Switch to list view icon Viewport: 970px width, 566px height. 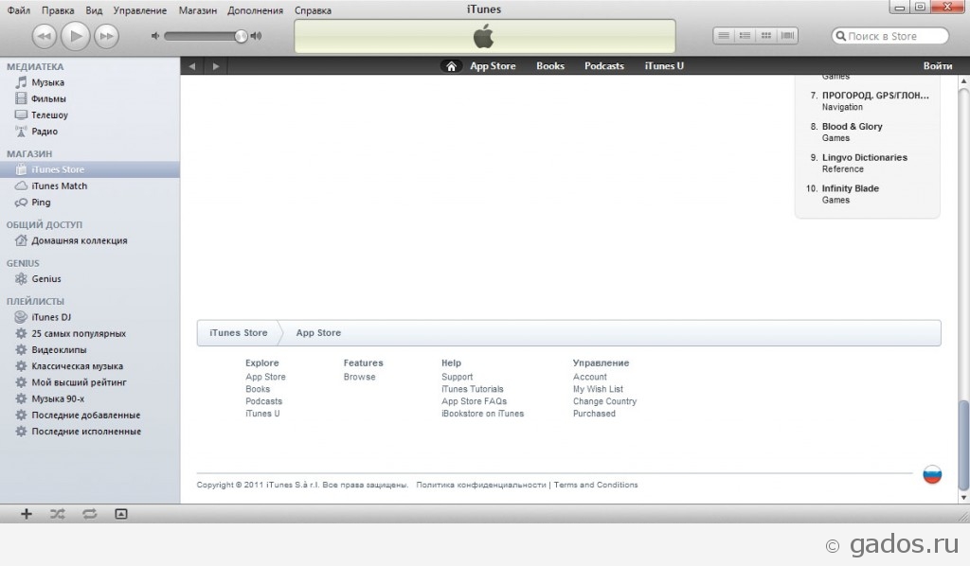click(x=723, y=36)
